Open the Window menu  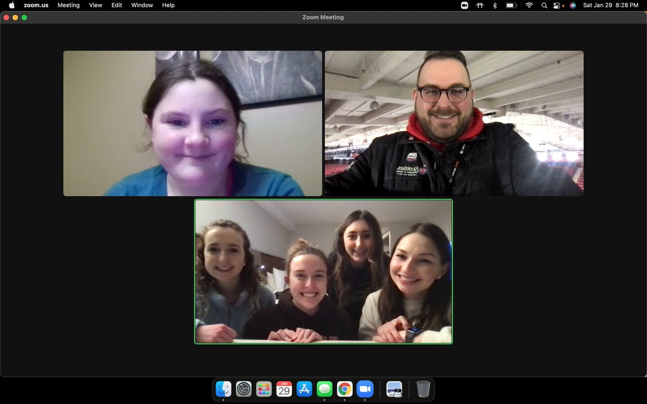(142, 5)
